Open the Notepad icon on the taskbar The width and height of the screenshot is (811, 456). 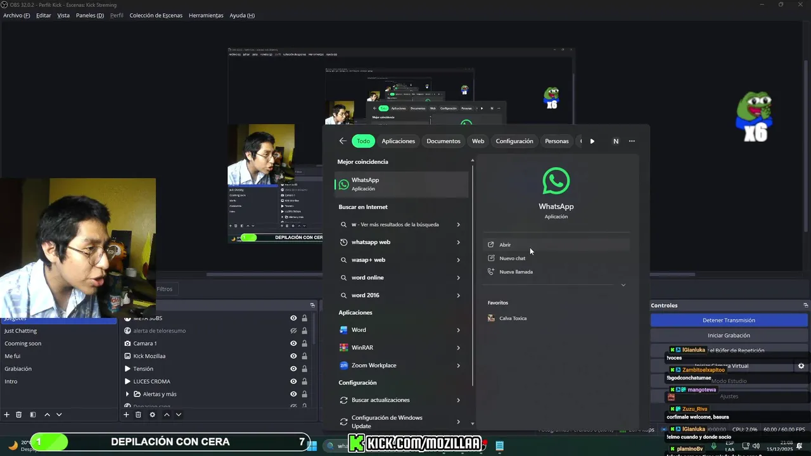499,446
